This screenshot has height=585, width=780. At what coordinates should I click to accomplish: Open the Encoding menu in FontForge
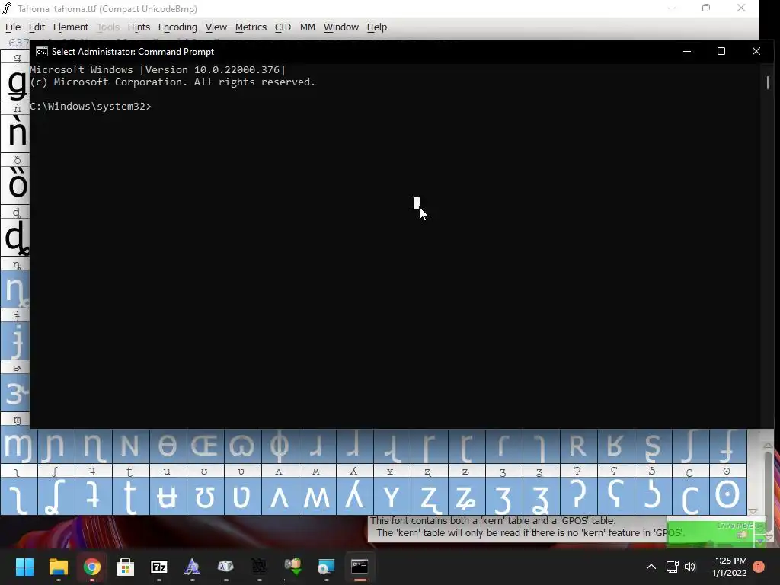tap(177, 27)
